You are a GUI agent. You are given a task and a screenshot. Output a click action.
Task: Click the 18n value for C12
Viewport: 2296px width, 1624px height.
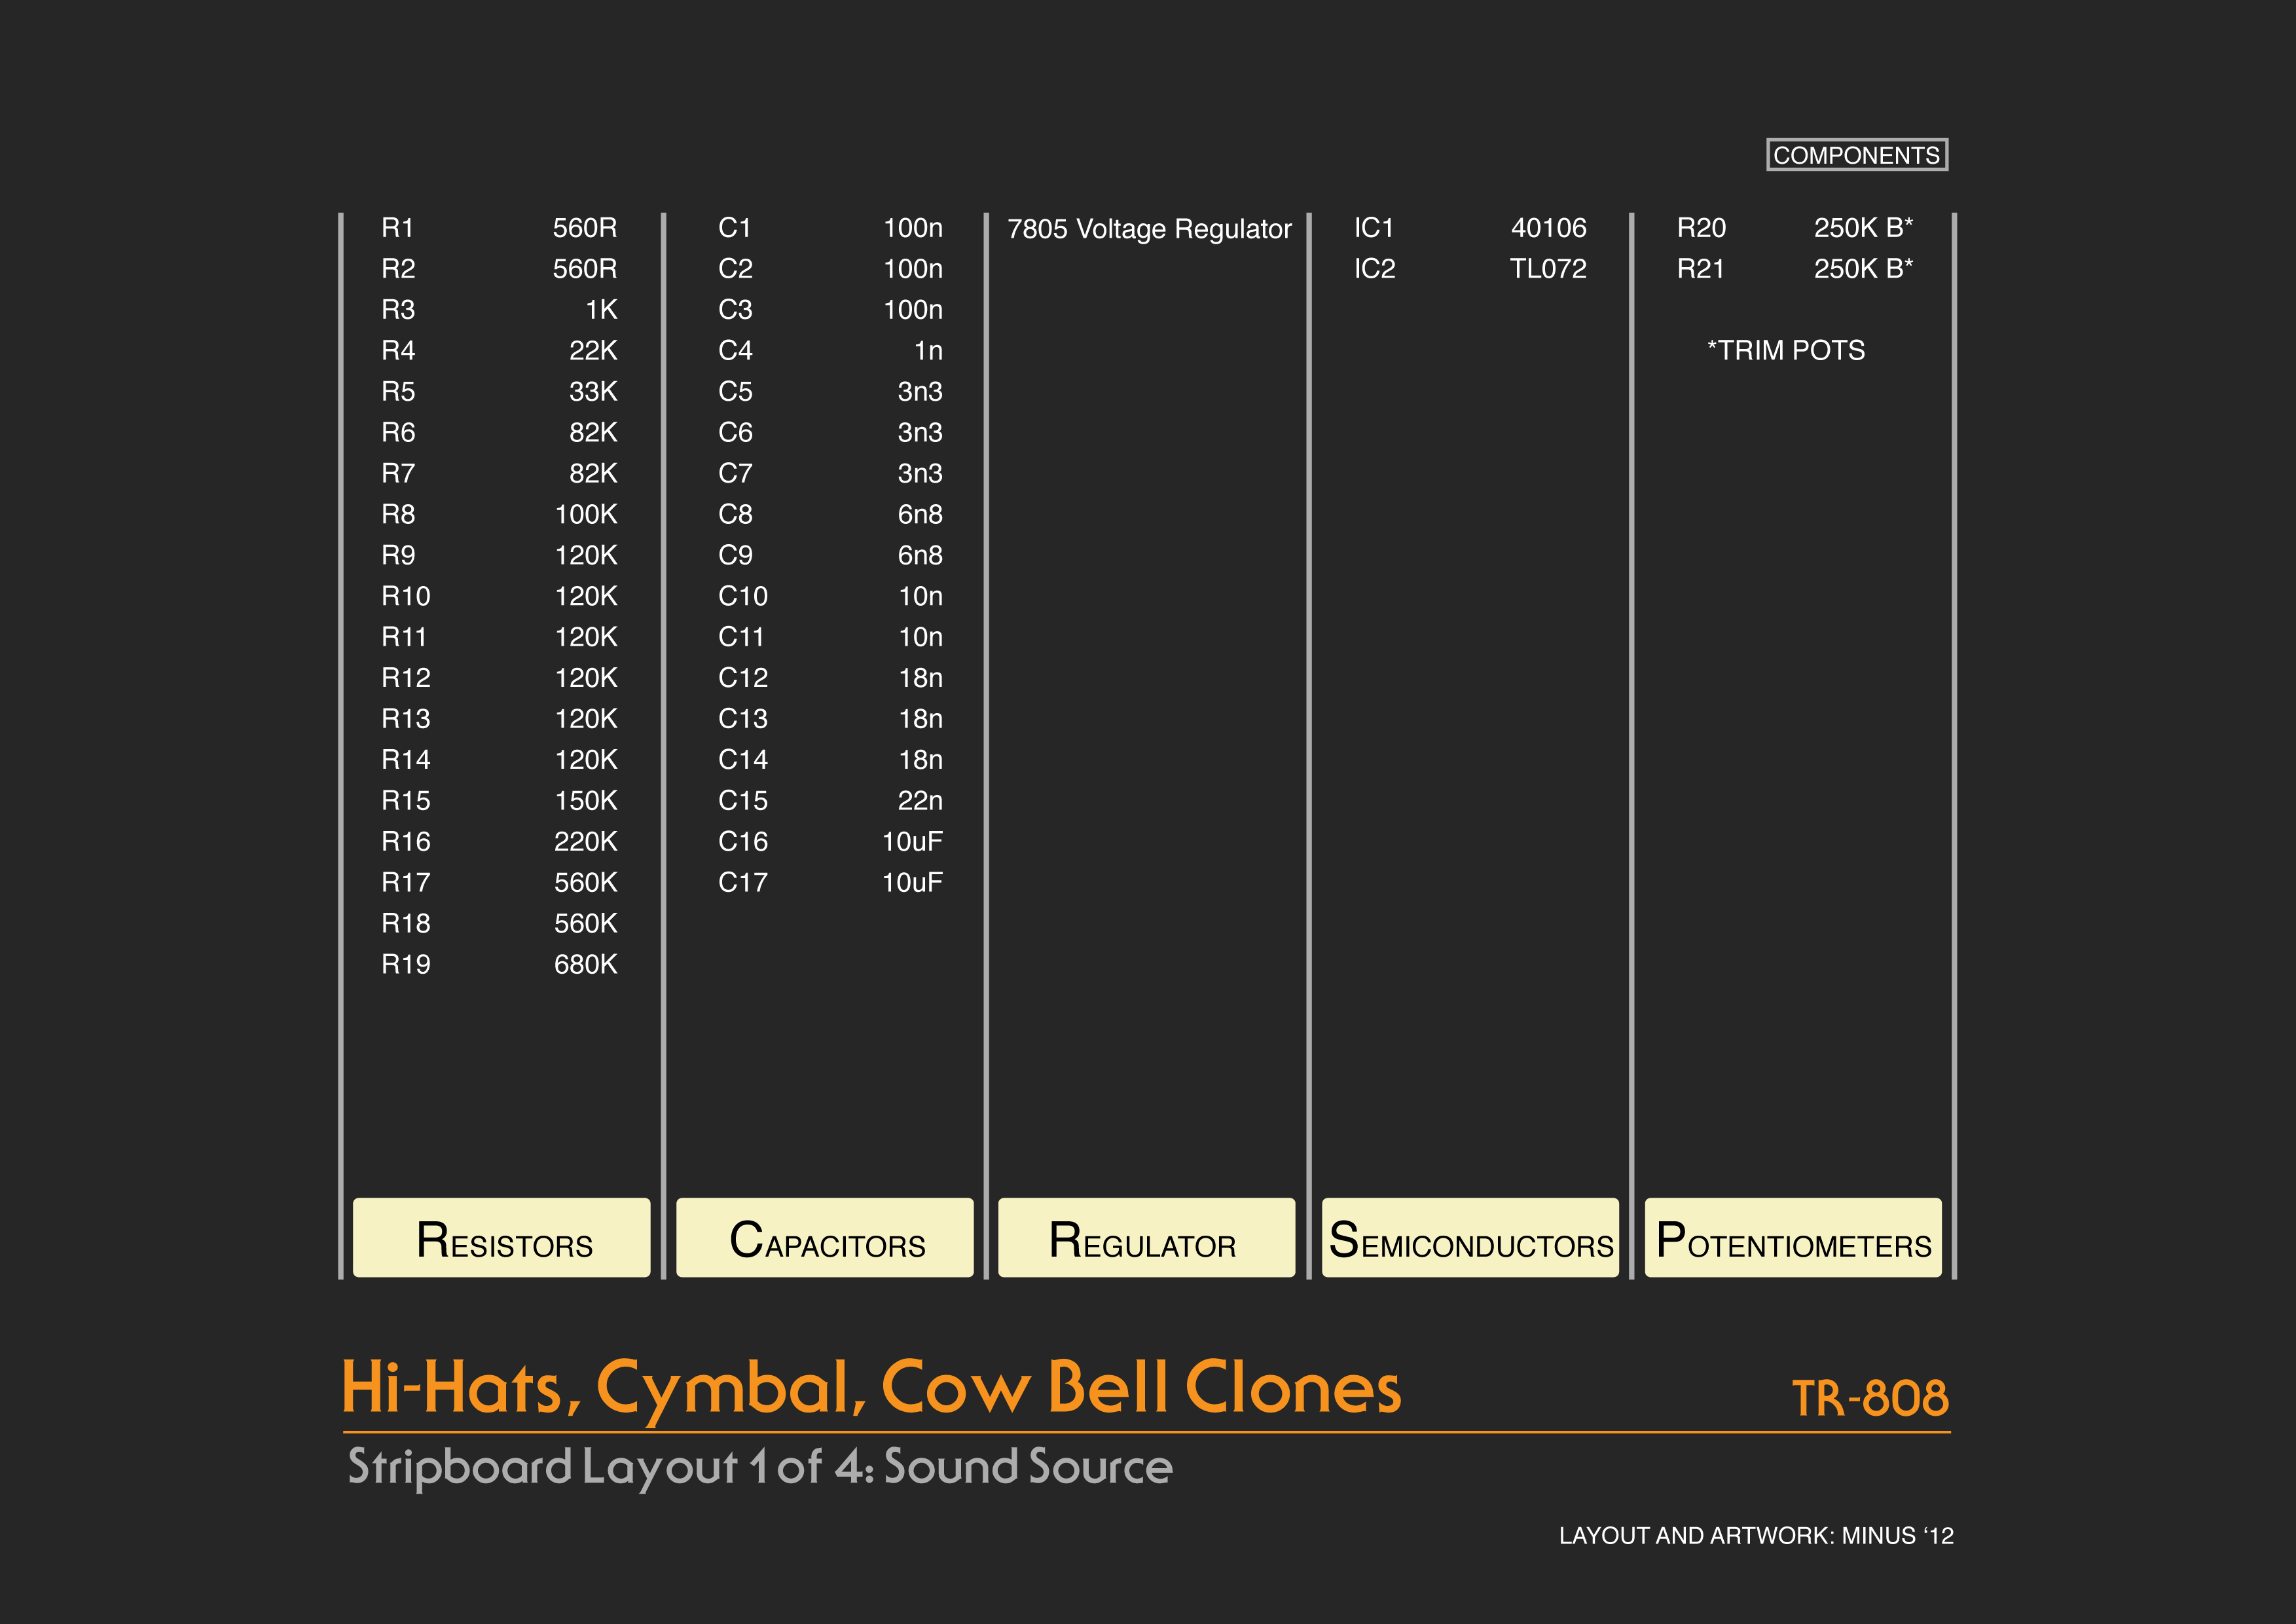click(920, 678)
